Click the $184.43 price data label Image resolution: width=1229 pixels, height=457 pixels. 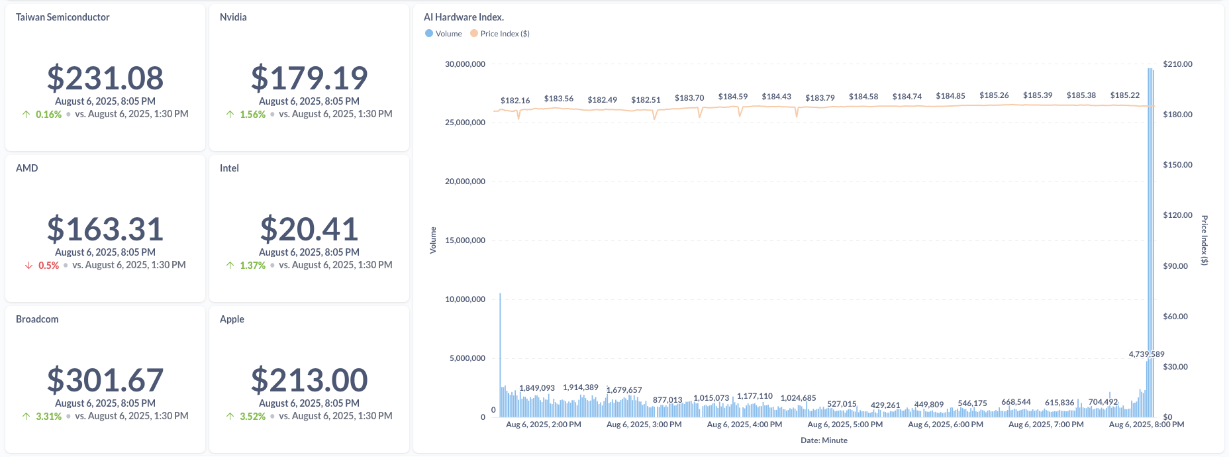pos(776,97)
